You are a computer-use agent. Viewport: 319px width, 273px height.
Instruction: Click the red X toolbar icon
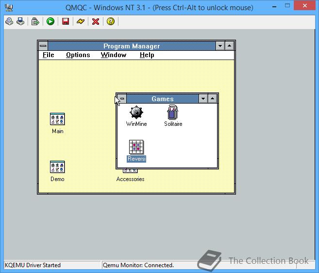pos(96,21)
